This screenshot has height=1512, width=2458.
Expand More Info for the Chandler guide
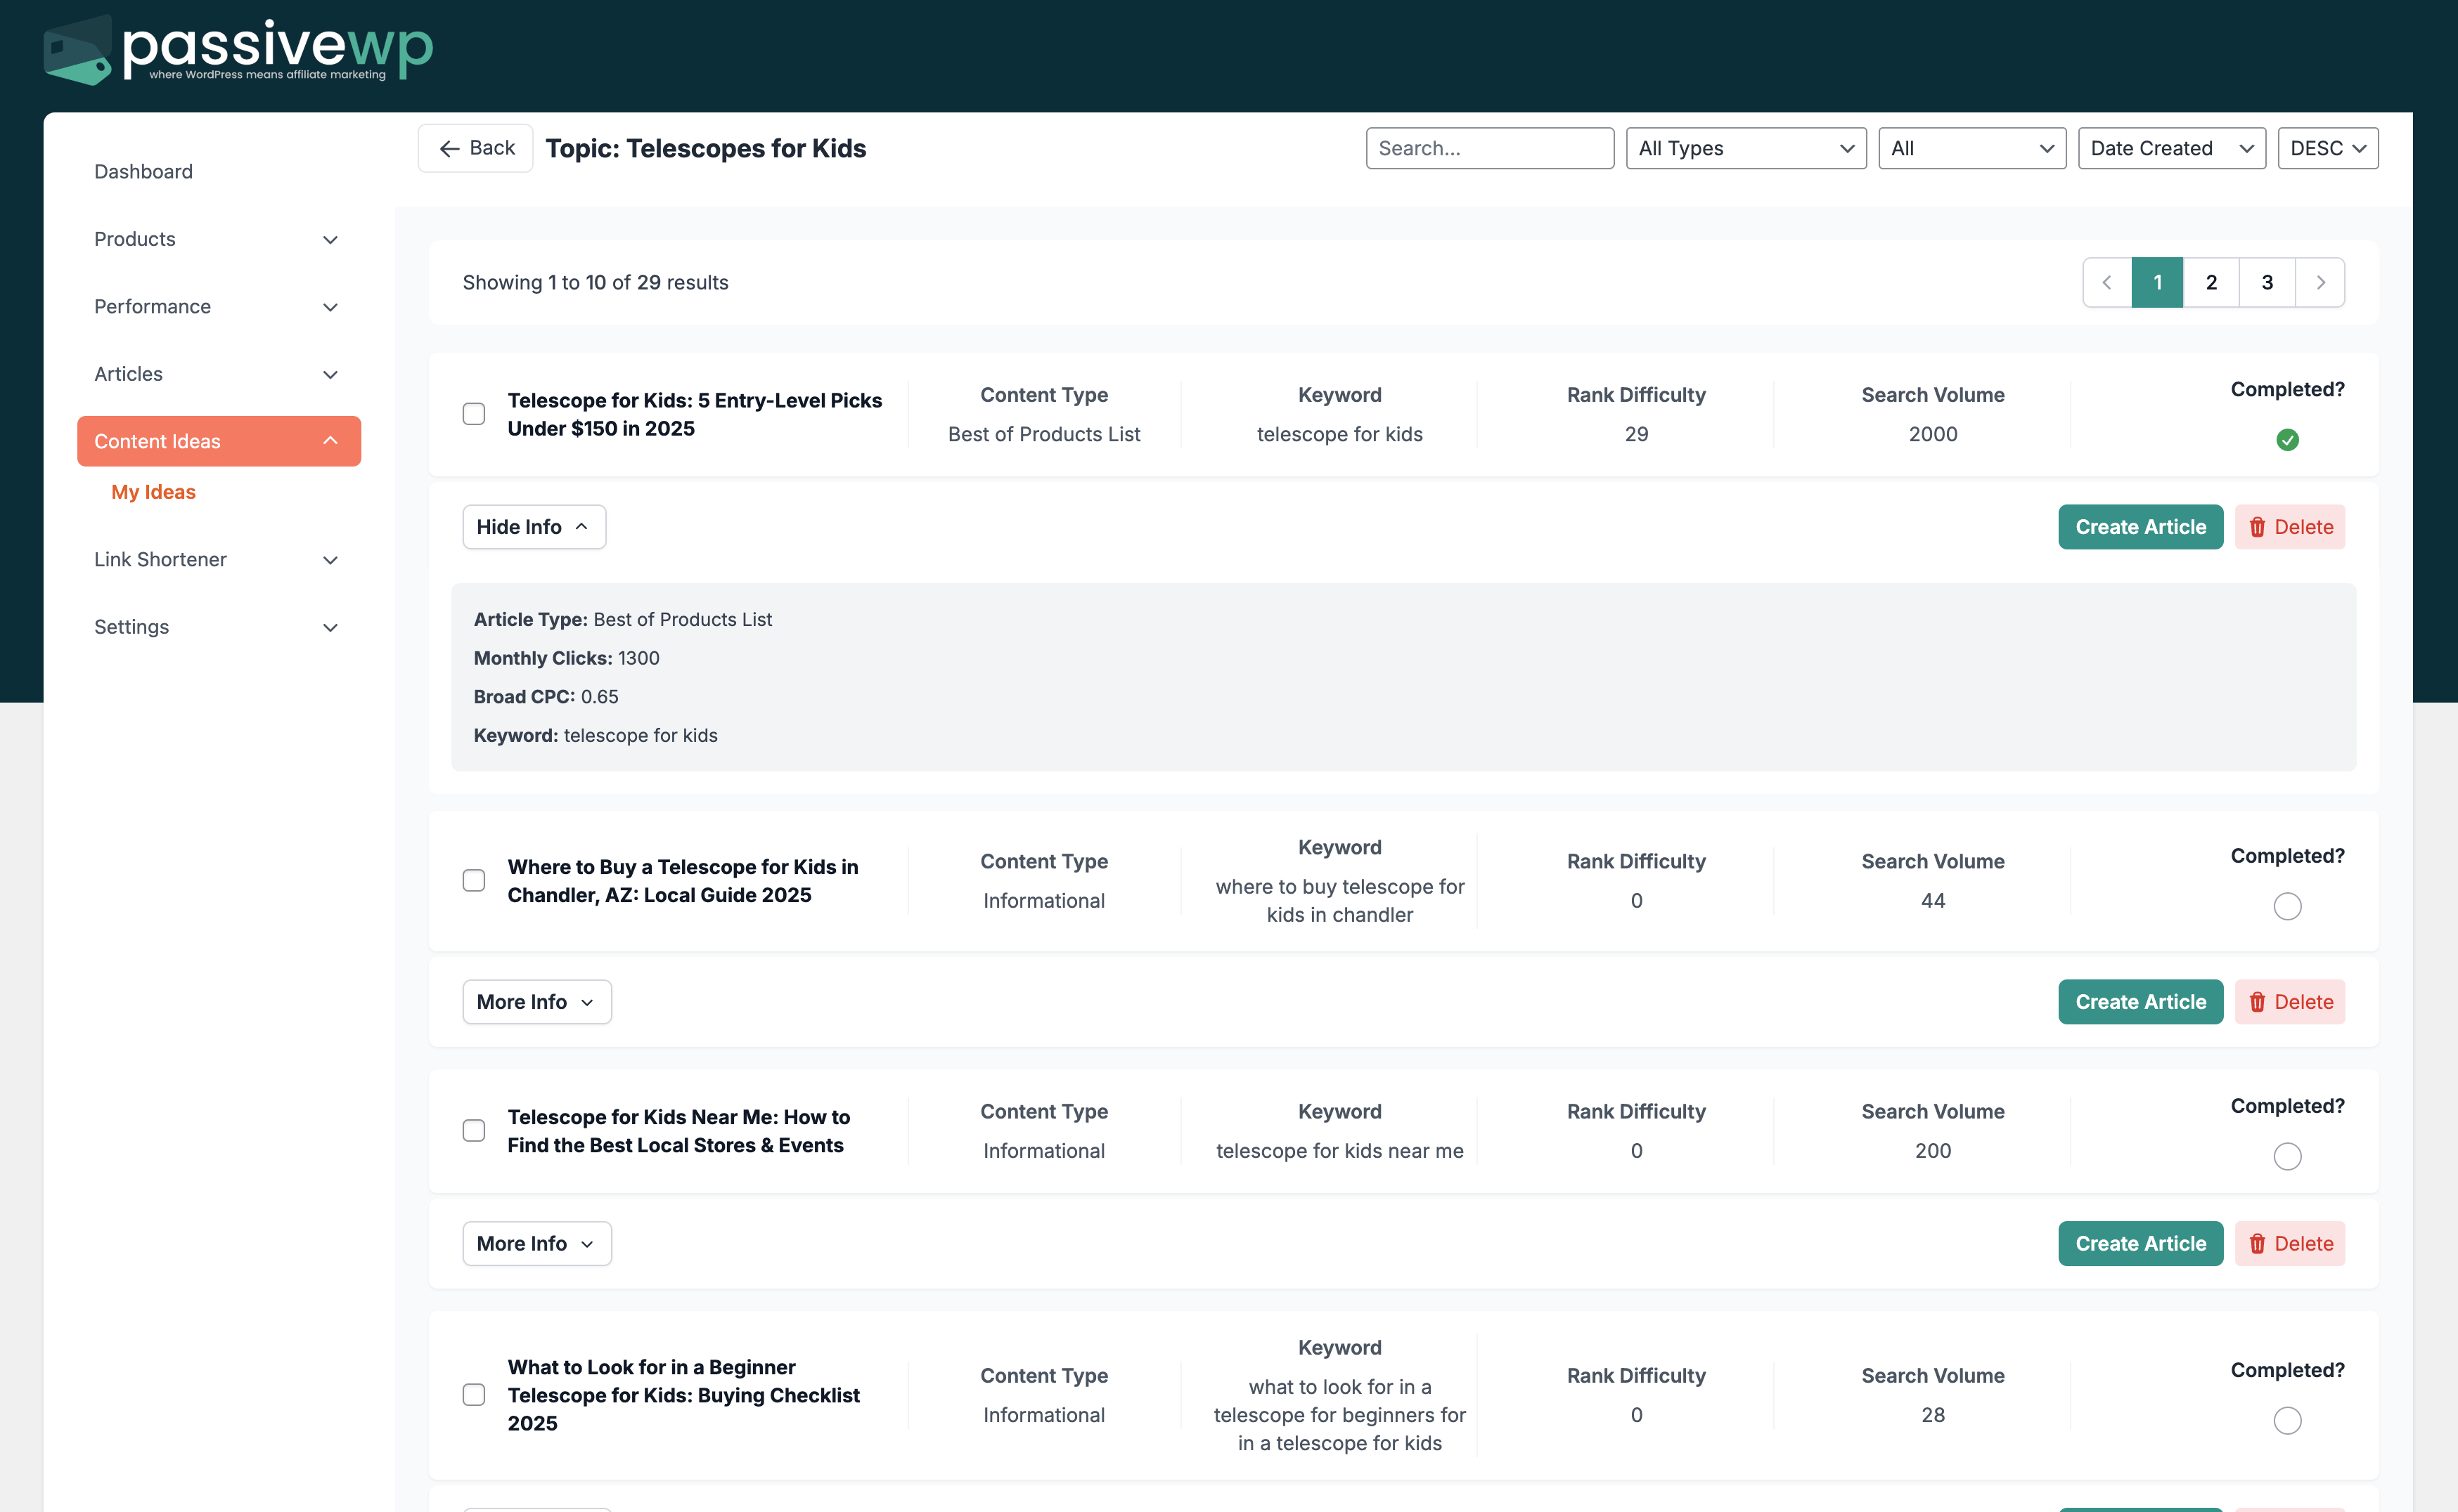(536, 1001)
